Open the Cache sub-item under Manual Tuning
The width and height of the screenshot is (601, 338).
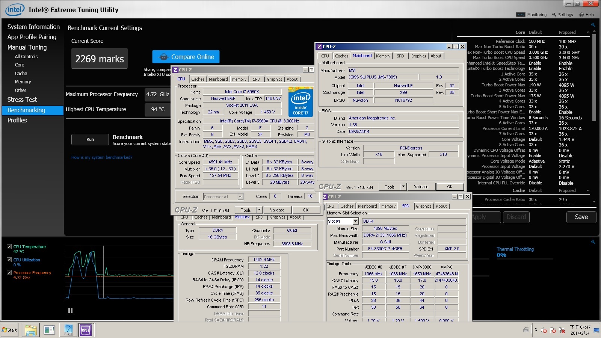tap(21, 74)
